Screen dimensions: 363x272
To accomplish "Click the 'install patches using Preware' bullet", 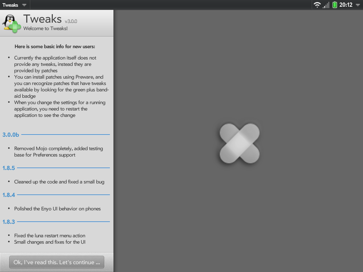I will tap(61, 86).
